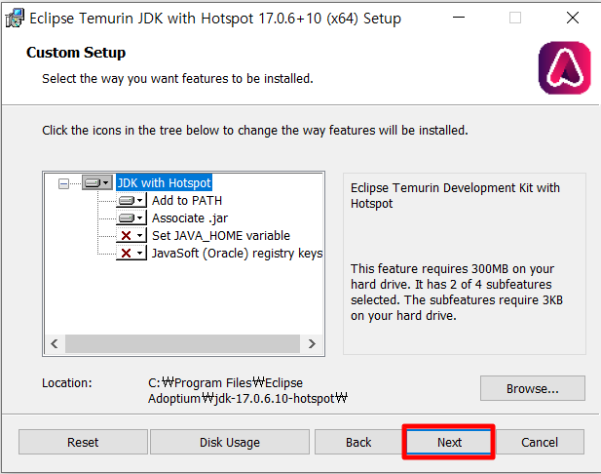The height and width of the screenshot is (474, 601).
Task: Select the JavaSoft (Oracle) registry keys item
Action: (x=237, y=253)
